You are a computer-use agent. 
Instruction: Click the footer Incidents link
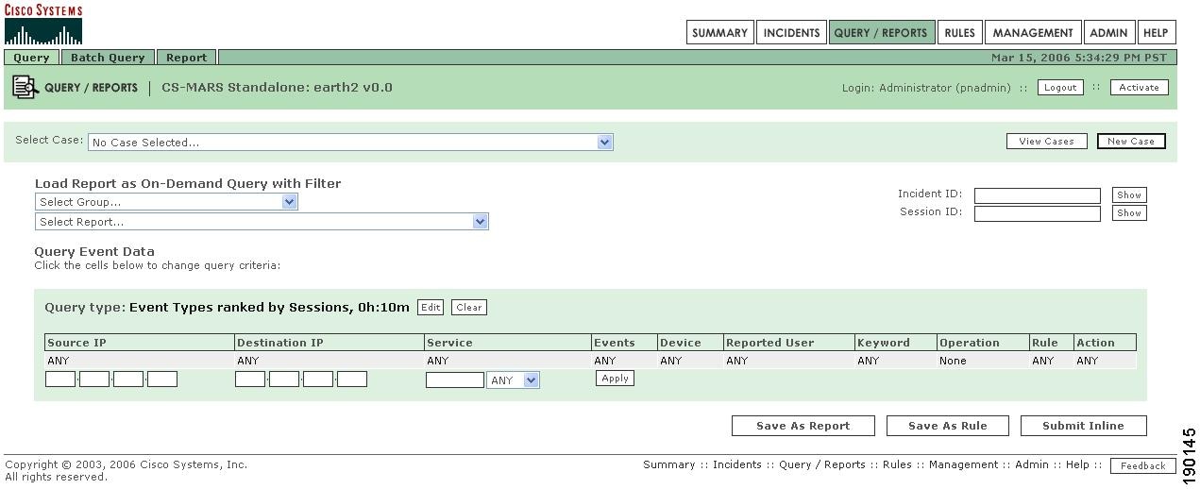point(737,464)
